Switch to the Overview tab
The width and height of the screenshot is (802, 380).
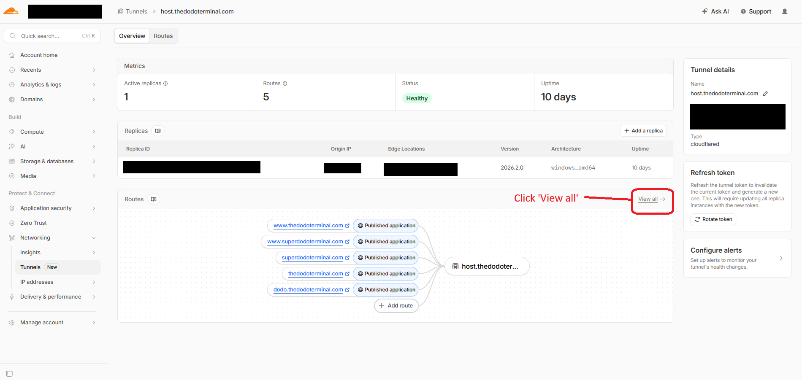click(x=132, y=36)
